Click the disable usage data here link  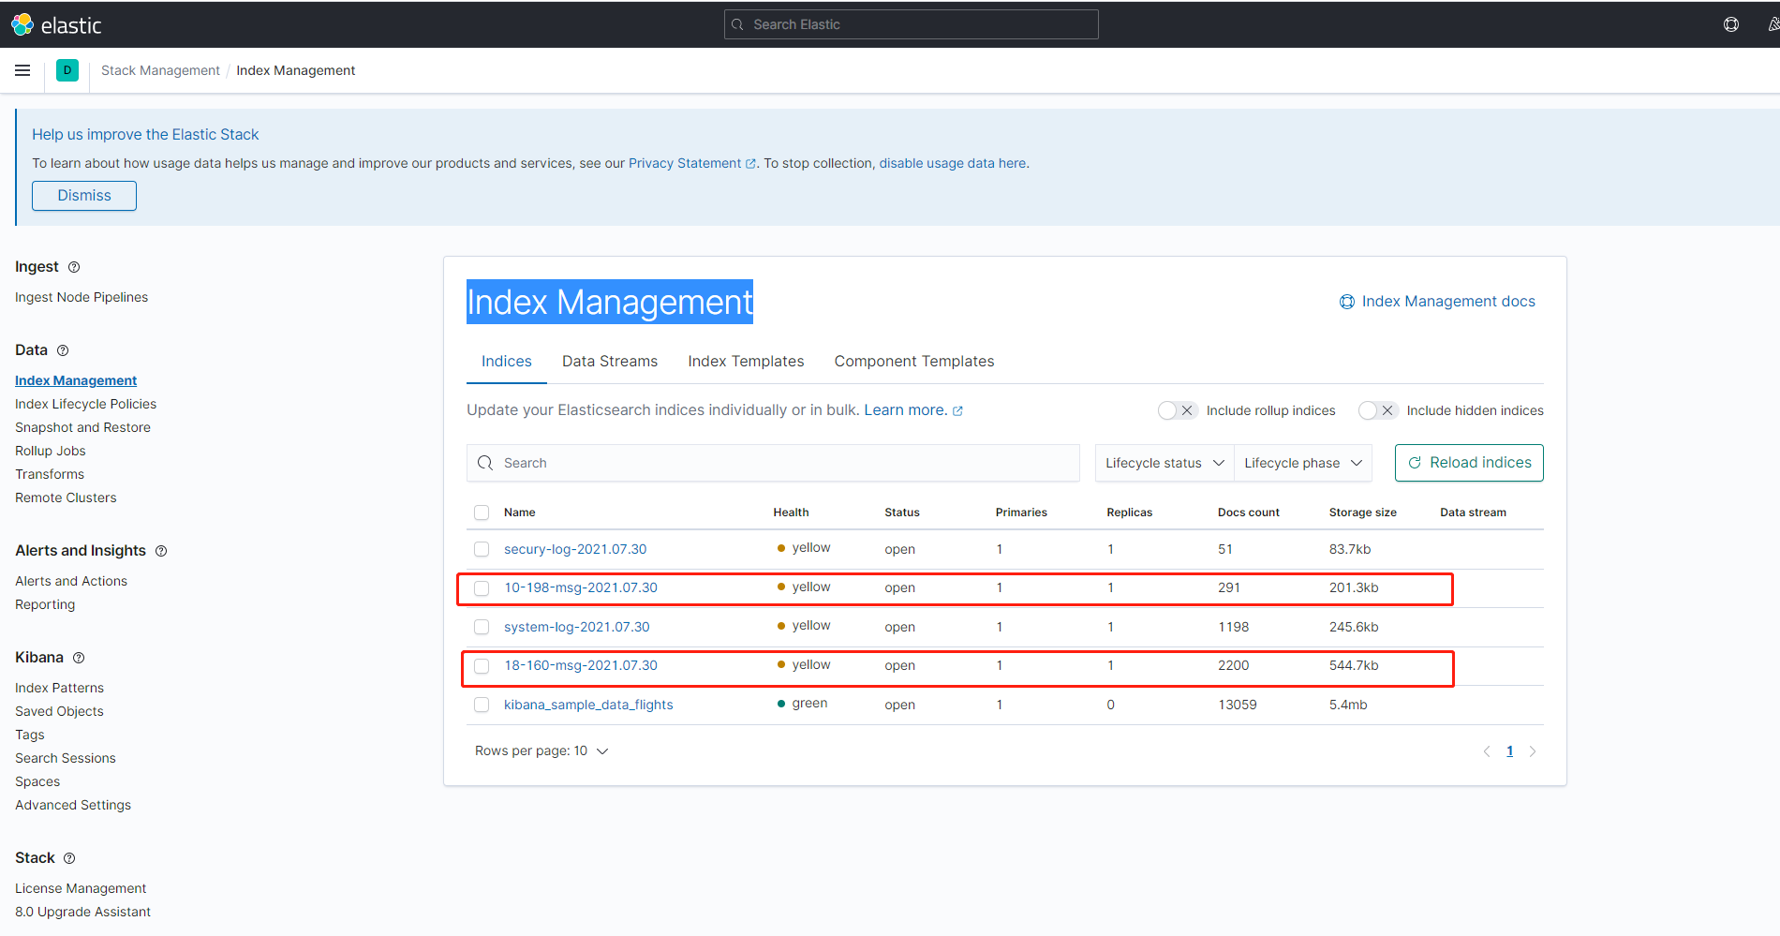coord(953,163)
